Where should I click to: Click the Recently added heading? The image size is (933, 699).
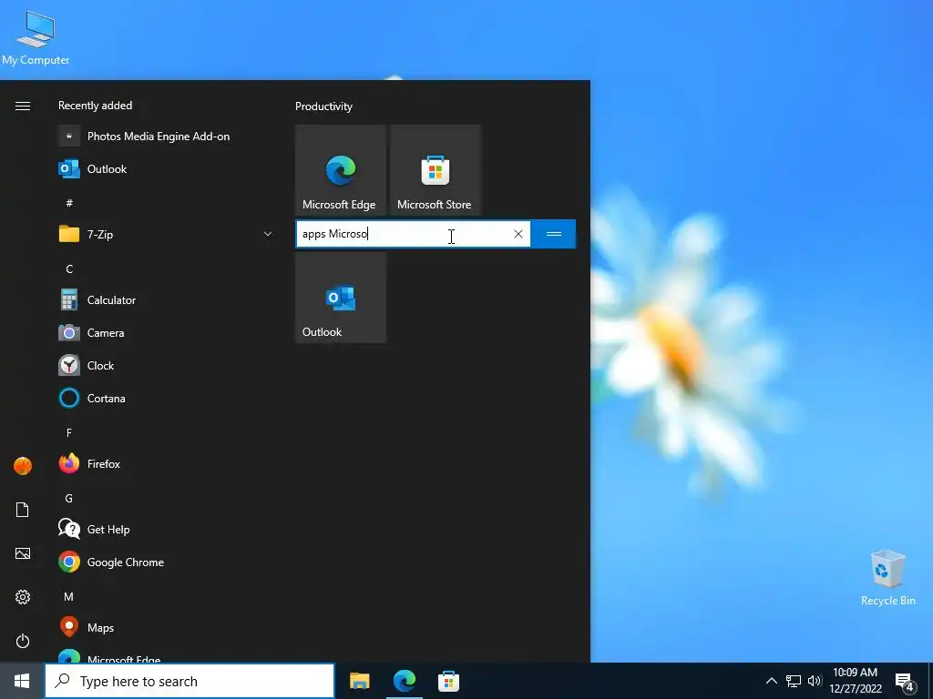click(x=95, y=106)
